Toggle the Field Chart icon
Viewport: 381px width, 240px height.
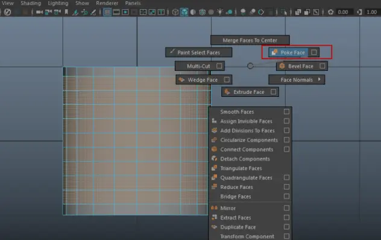[x=143, y=12]
